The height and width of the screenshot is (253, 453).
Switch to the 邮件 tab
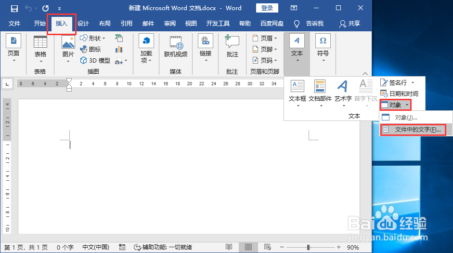point(148,24)
